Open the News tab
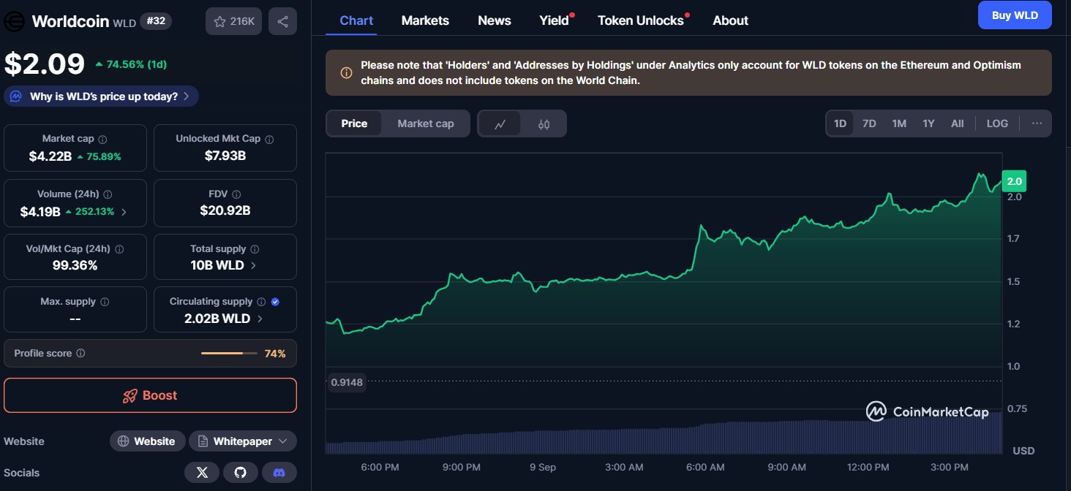The image size is (1071, 491). click(495, 20)
